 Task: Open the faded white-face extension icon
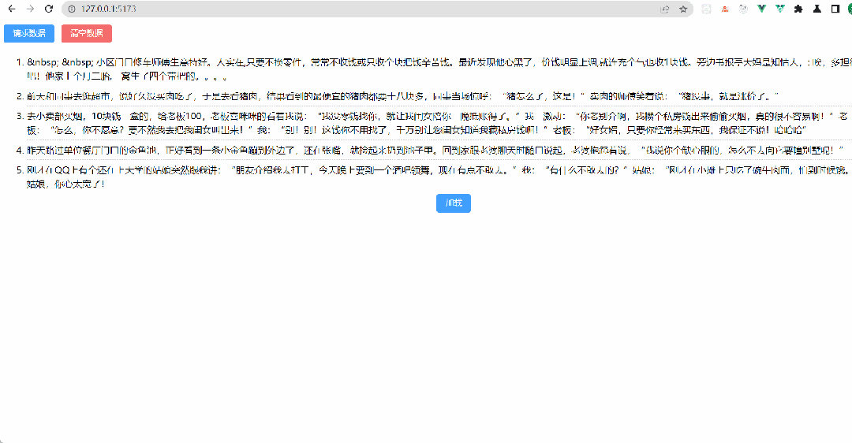pyautogui.click(x=706, y=9)
